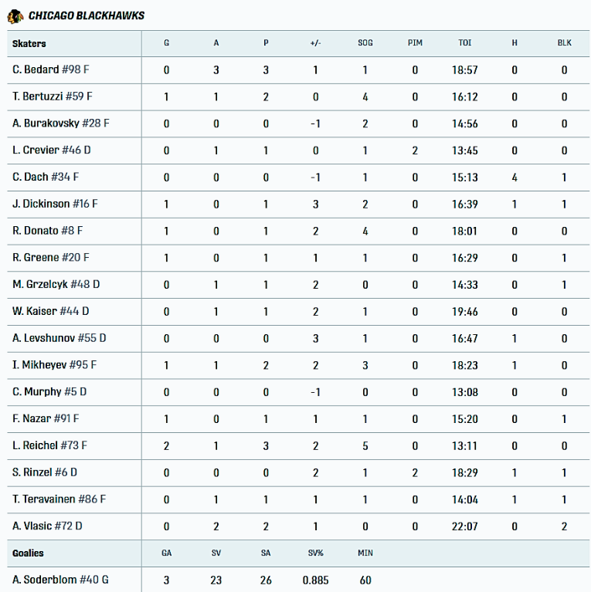Screen dimensions: 591x592
Task: Sort by the A assists column header
Action: click(216, 43)
